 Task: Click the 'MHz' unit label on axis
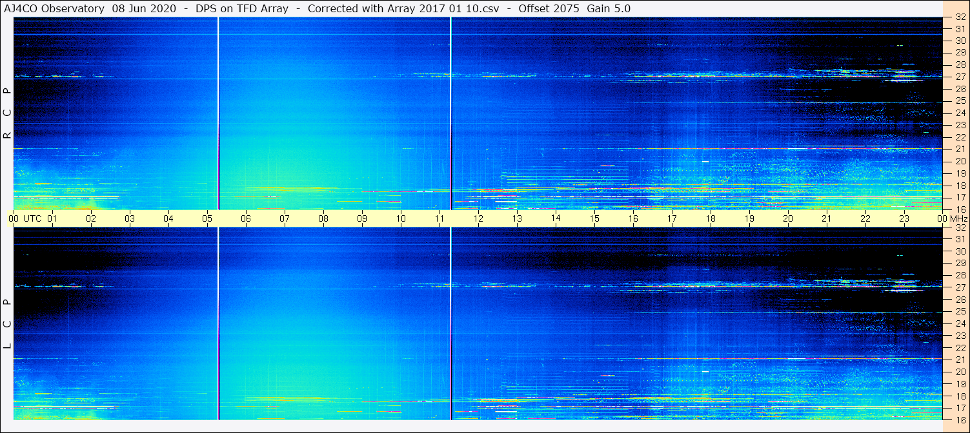(x=959, y=218)
